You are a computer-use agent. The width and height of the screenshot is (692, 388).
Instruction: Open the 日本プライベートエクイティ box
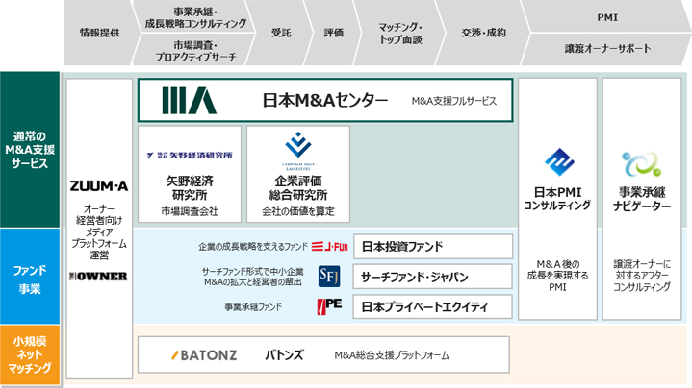[432, 307]
